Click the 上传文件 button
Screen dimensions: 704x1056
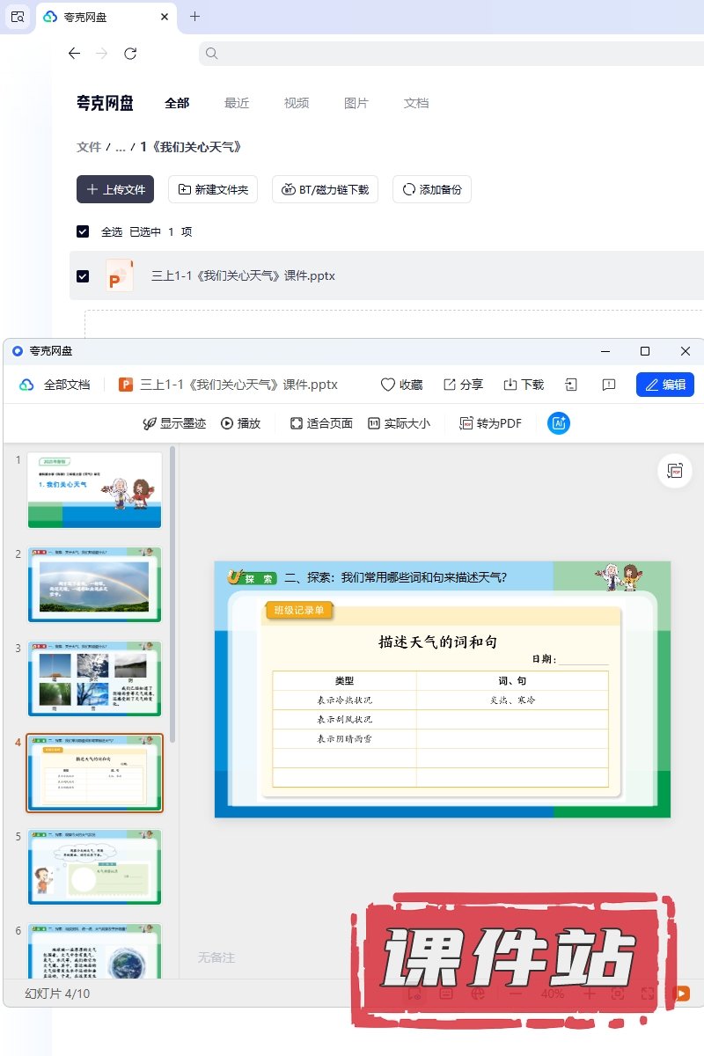coord(115,189)
